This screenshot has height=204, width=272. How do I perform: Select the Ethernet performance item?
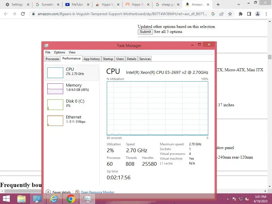[x=72, y=120]
